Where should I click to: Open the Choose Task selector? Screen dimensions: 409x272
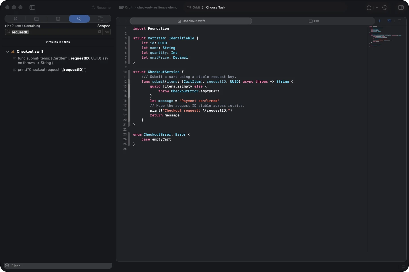click(x=216, y=7)
